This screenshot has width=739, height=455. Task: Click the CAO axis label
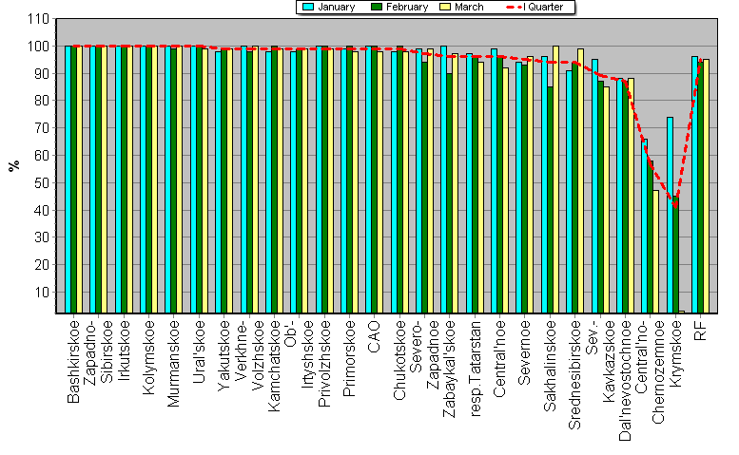tap(374, 337)
